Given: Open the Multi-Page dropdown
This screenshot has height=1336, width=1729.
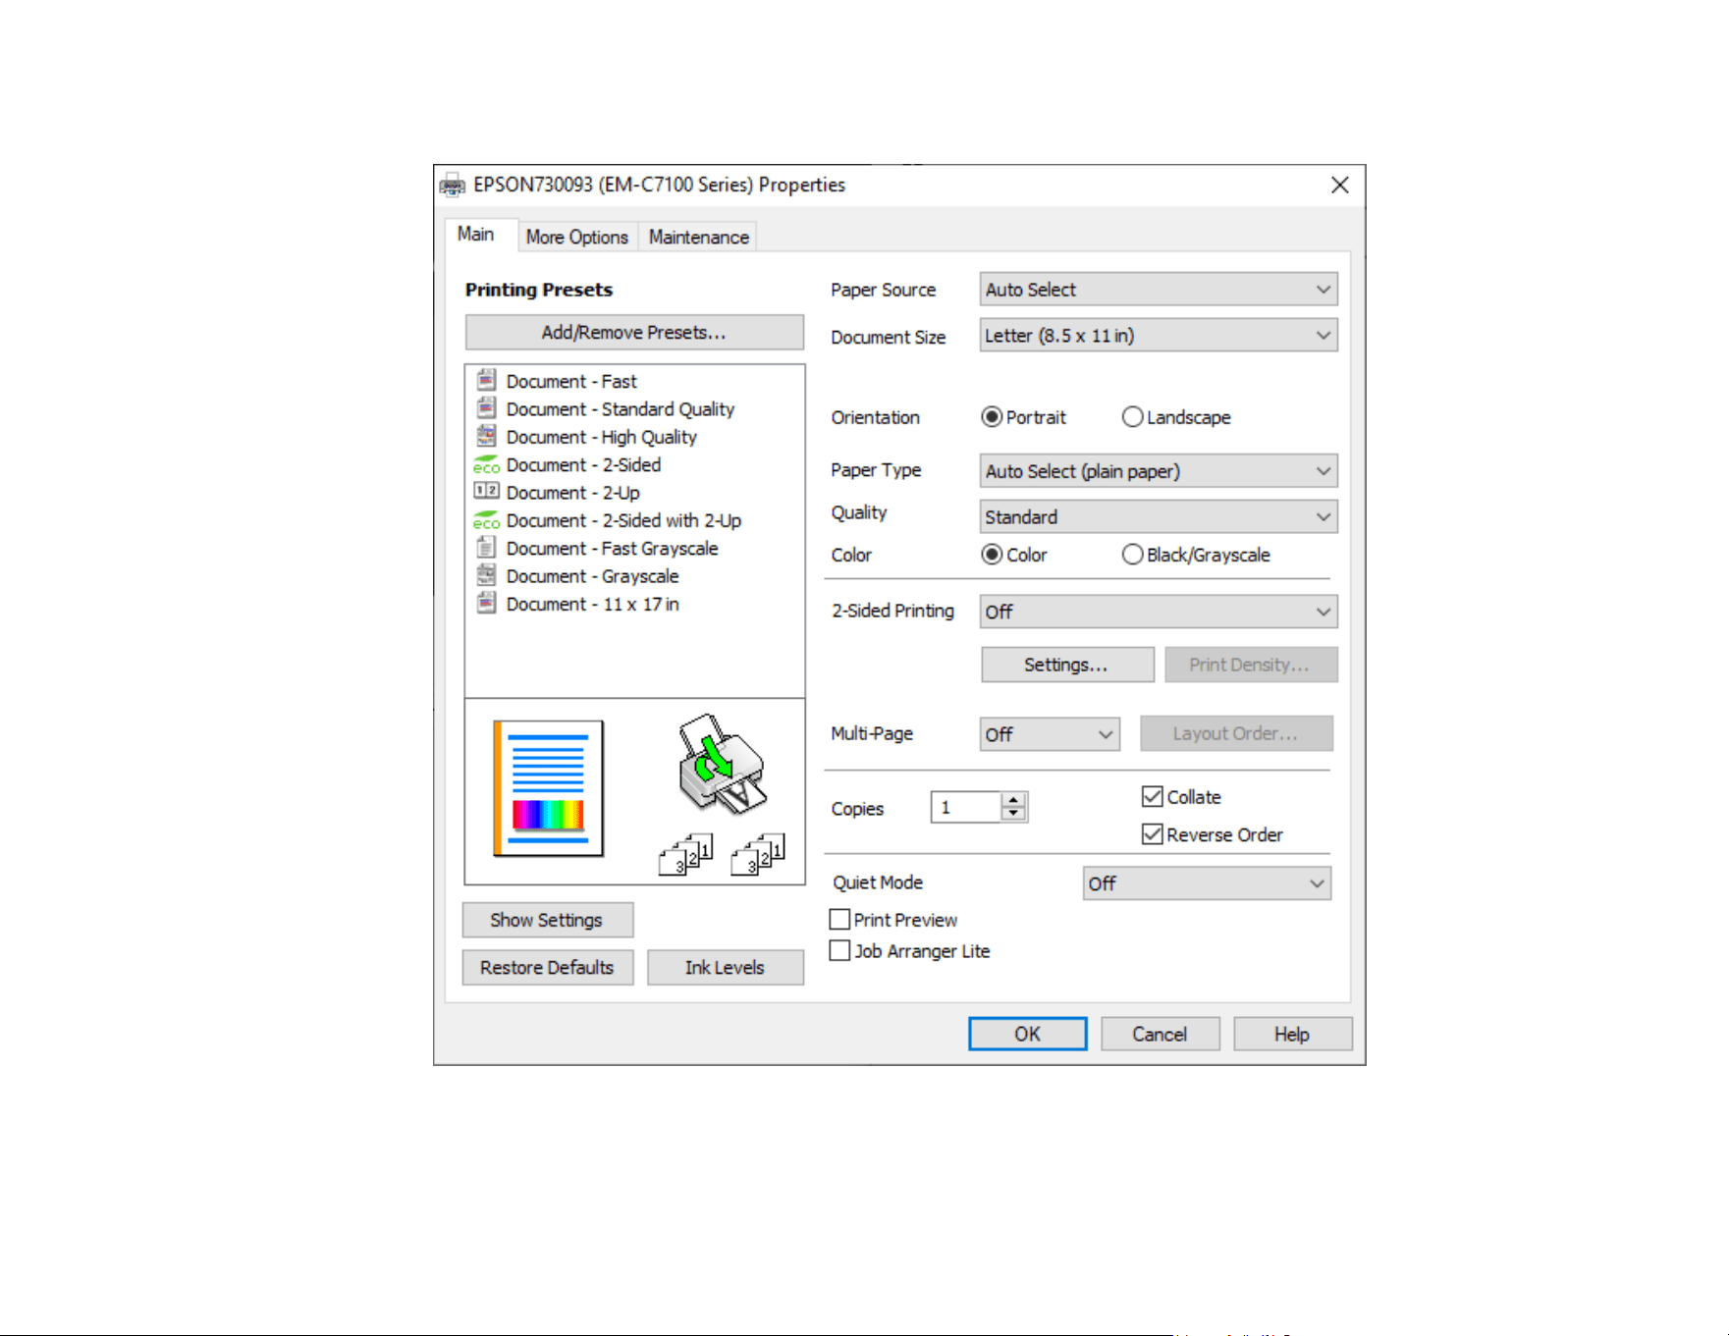Looking at the screenshot, I should (x=1050, y=734).
